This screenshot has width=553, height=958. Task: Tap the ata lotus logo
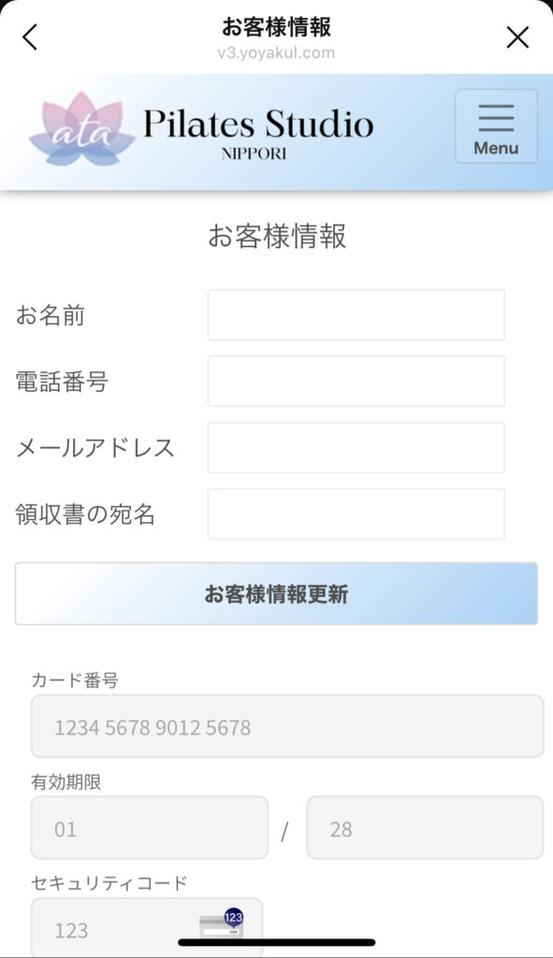click(82, 129)
